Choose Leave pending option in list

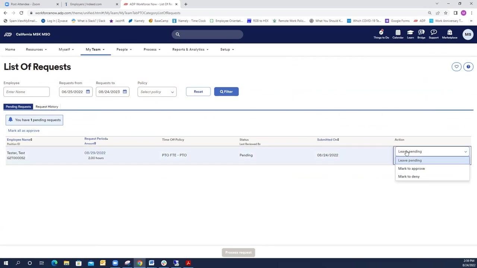(432, 160)
